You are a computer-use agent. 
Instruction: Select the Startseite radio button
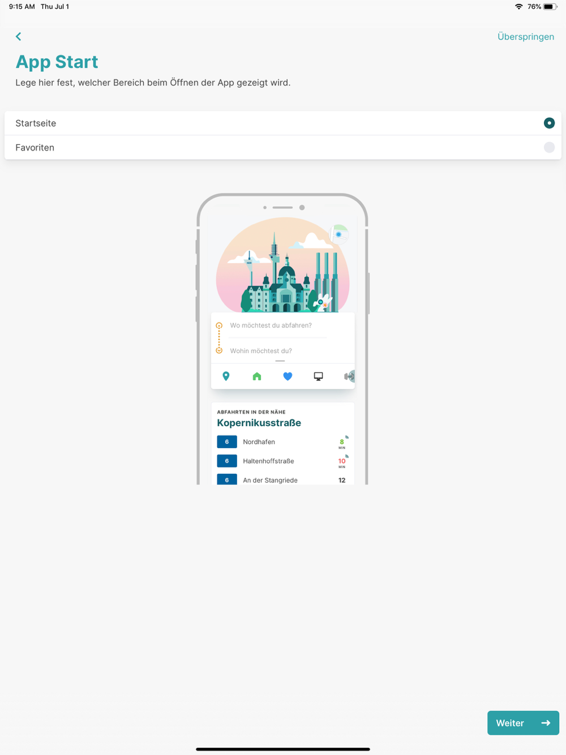(548, 123)
